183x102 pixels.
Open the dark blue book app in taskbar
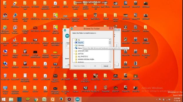[x=19, y=99]
